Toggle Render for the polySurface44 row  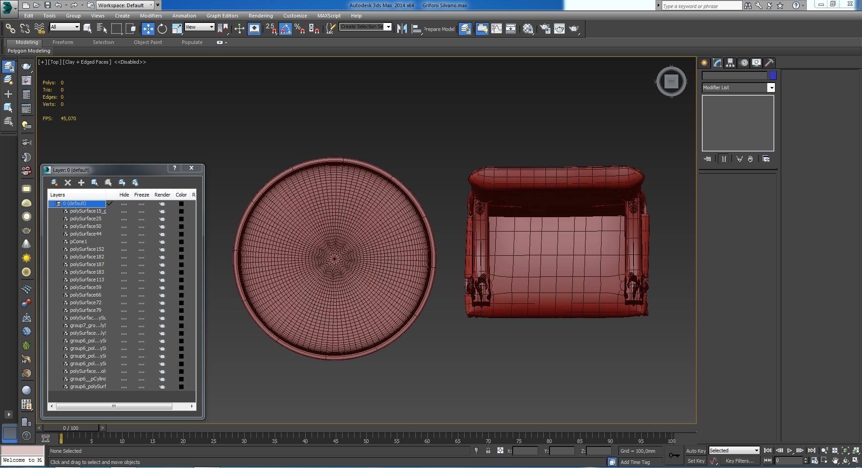[162, 234]
